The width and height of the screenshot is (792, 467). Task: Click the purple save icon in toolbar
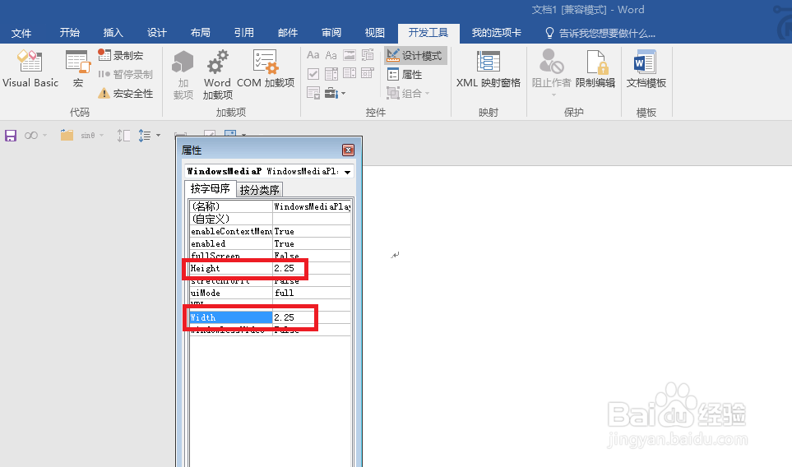(11, 136)
